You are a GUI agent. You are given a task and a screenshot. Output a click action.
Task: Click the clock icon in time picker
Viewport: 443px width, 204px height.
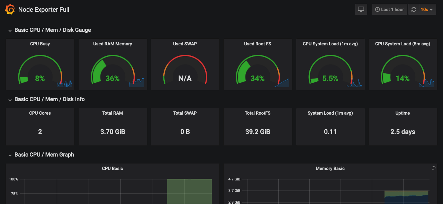[x=377, y=10]
